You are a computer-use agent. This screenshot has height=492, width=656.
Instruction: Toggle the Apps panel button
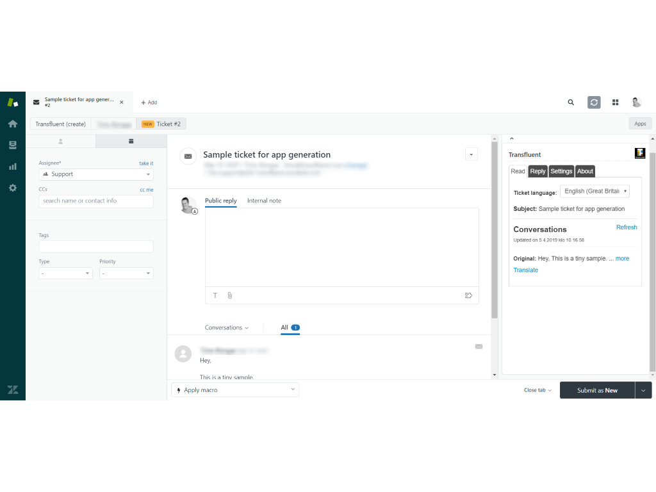640,124
